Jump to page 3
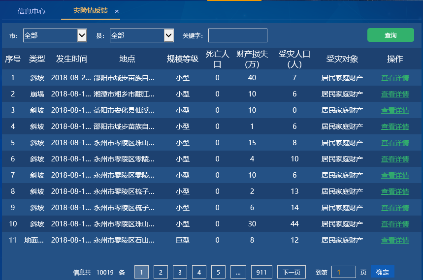Image resolution: width=423 pixels, height=280 pixels. point(180,272)
